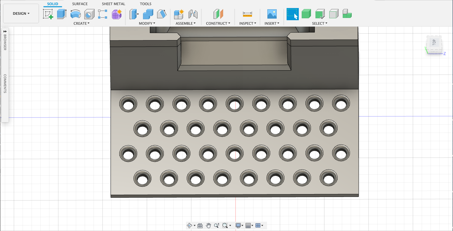Image resolution: width=453 pixels, height=231 pixels.
Task: Expand the Grid and Snaps dropdown arrow
Action: 252,226
